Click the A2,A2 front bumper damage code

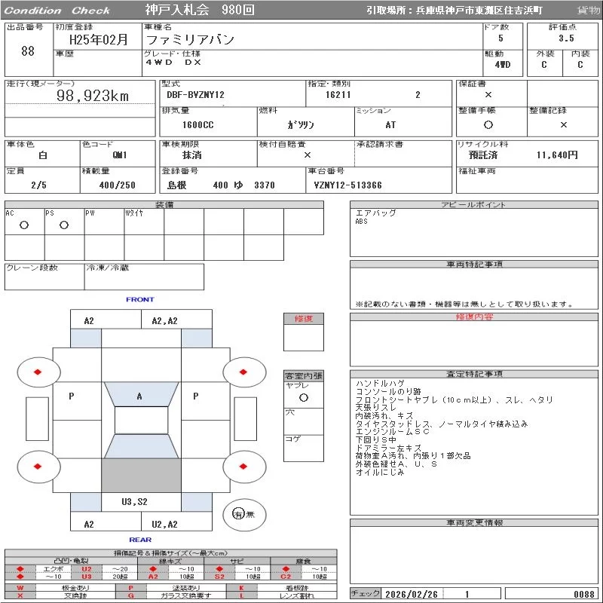[165, 321]
